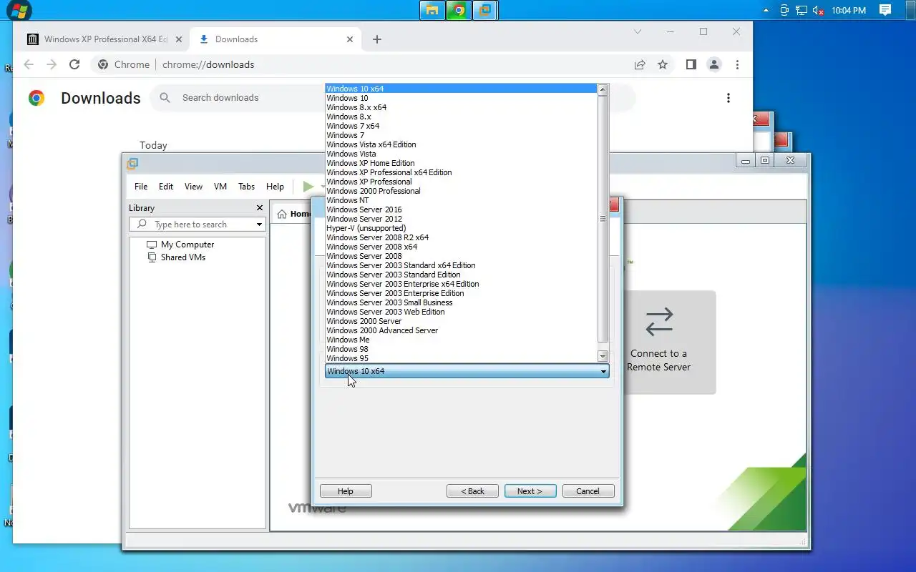Toggle the Windows 10 x64 version combo box
The height and width of the screenshot is (572, 916).
click(x=467, y=371)
